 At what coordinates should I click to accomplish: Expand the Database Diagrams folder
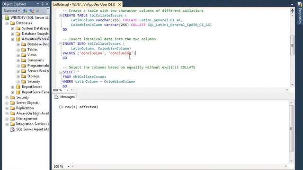(x=18, y=44)
